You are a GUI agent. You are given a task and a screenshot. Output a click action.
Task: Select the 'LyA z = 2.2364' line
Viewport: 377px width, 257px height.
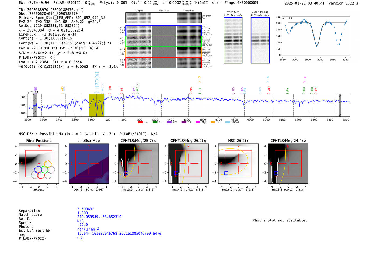point(50,62)
